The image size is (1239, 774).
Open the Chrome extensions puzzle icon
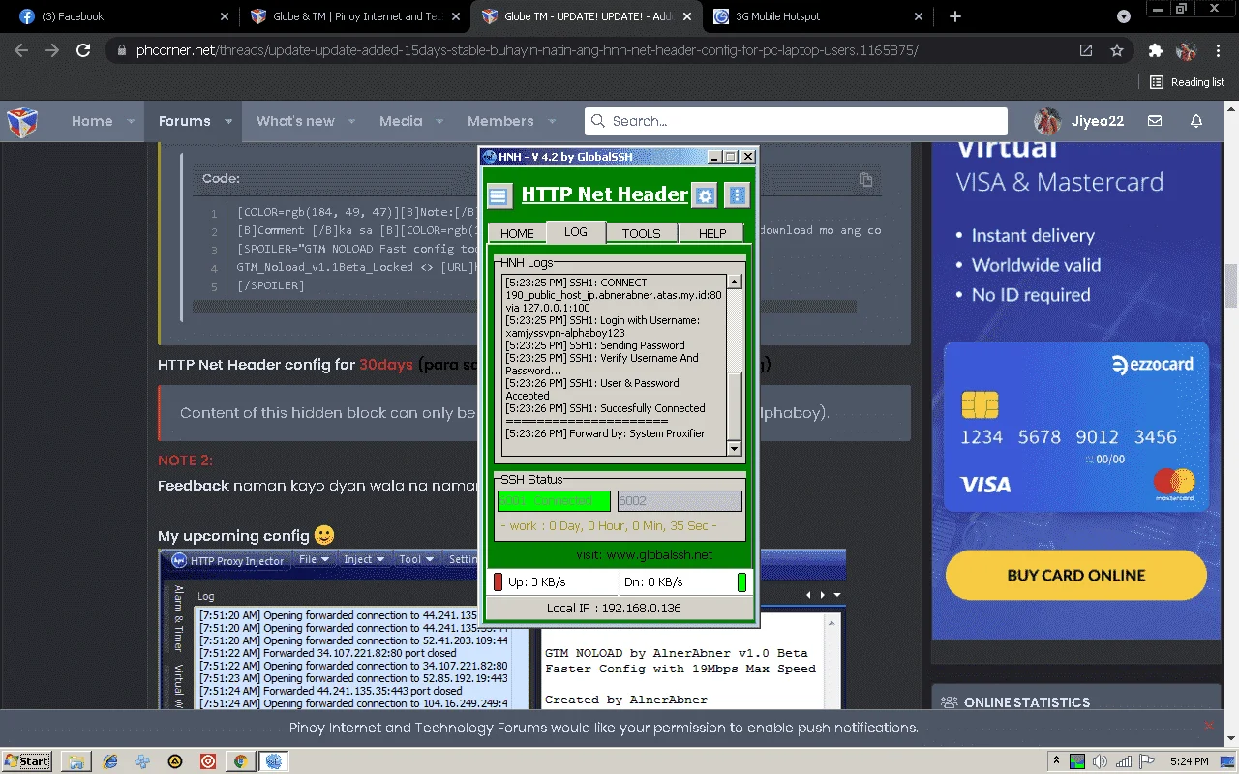point(1155,50)
